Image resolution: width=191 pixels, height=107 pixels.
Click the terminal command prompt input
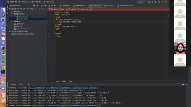click(100, 106)
